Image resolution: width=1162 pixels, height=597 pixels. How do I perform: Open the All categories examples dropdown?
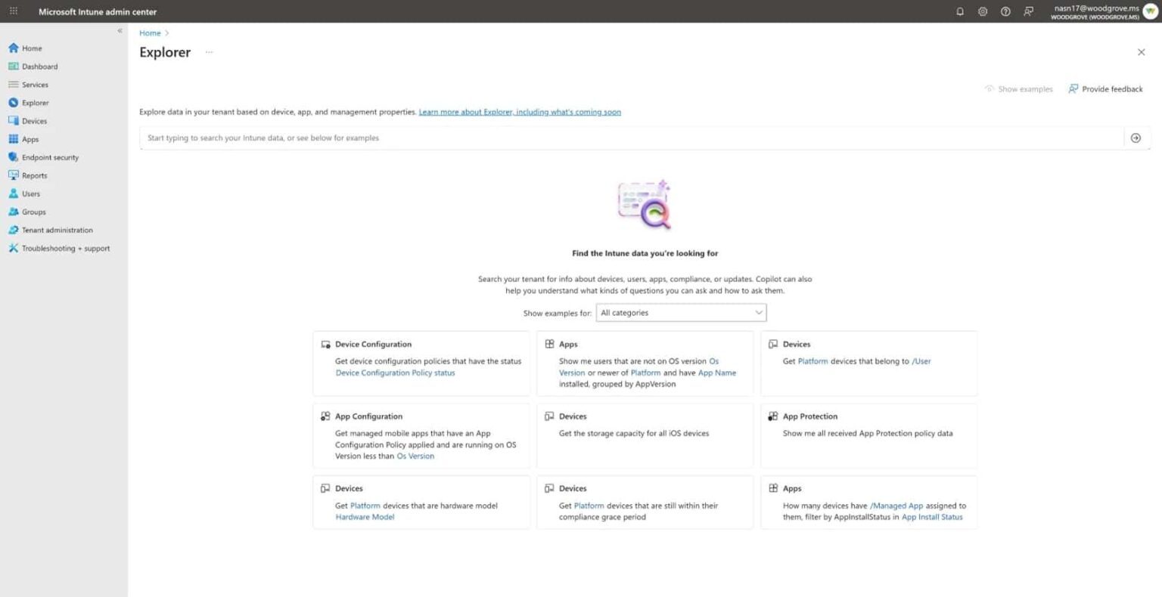pyautogui.click(x=680, y=312)
